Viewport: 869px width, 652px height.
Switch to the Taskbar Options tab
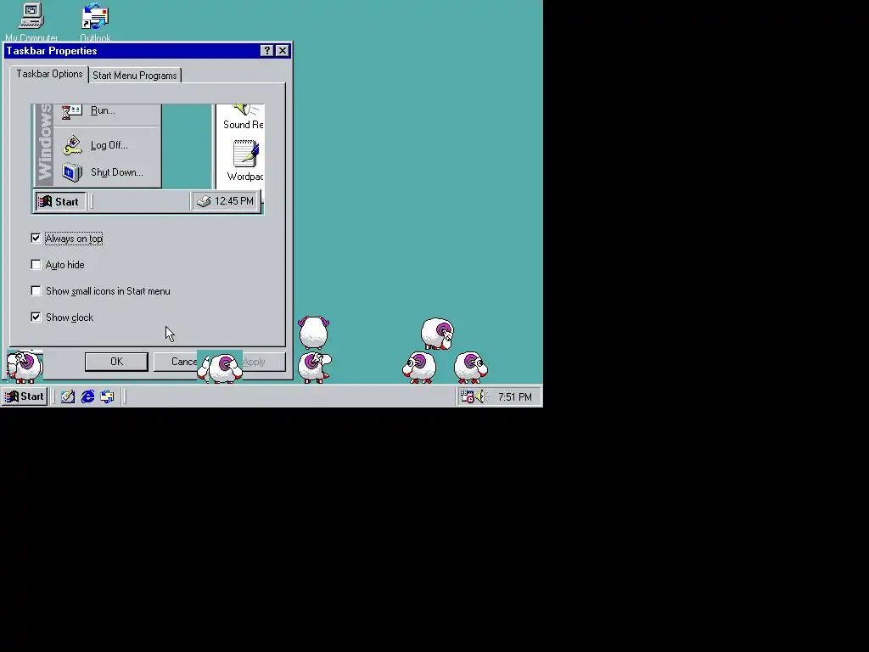point(49,74)
